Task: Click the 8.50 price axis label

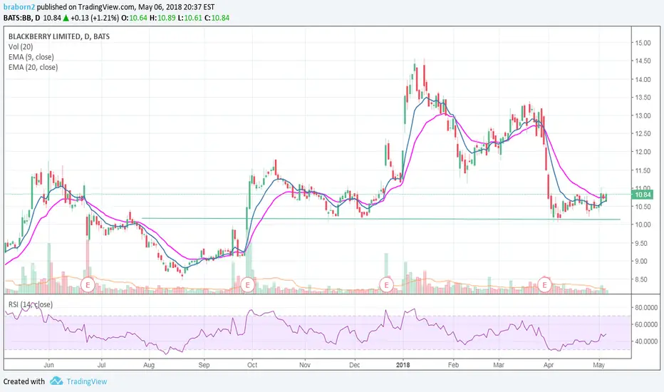Action: (x=643, y=279)
